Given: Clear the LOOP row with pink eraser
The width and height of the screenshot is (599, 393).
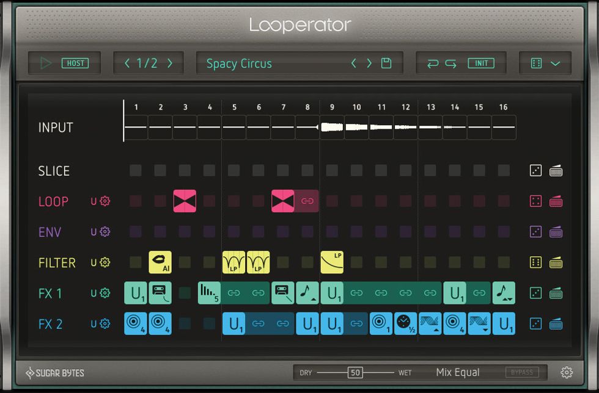Looking at the screenshot, I should 556,201.
